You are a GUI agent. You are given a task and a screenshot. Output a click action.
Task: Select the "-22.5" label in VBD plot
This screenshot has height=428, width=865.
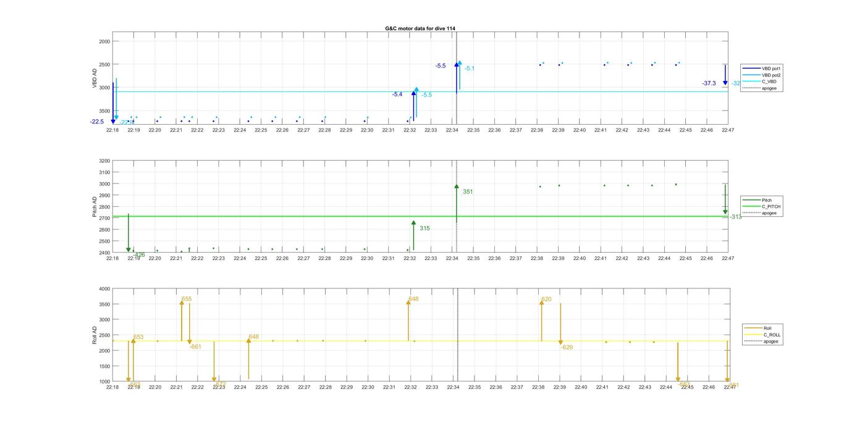[97, 122]
